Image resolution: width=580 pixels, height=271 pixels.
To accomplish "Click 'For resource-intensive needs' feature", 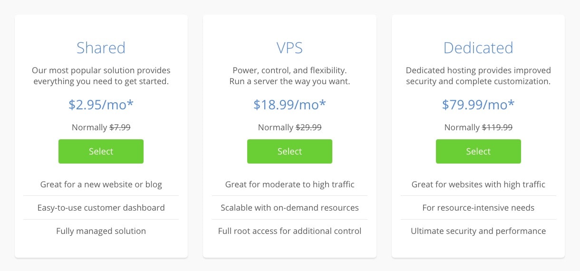I will coord(478,208).
